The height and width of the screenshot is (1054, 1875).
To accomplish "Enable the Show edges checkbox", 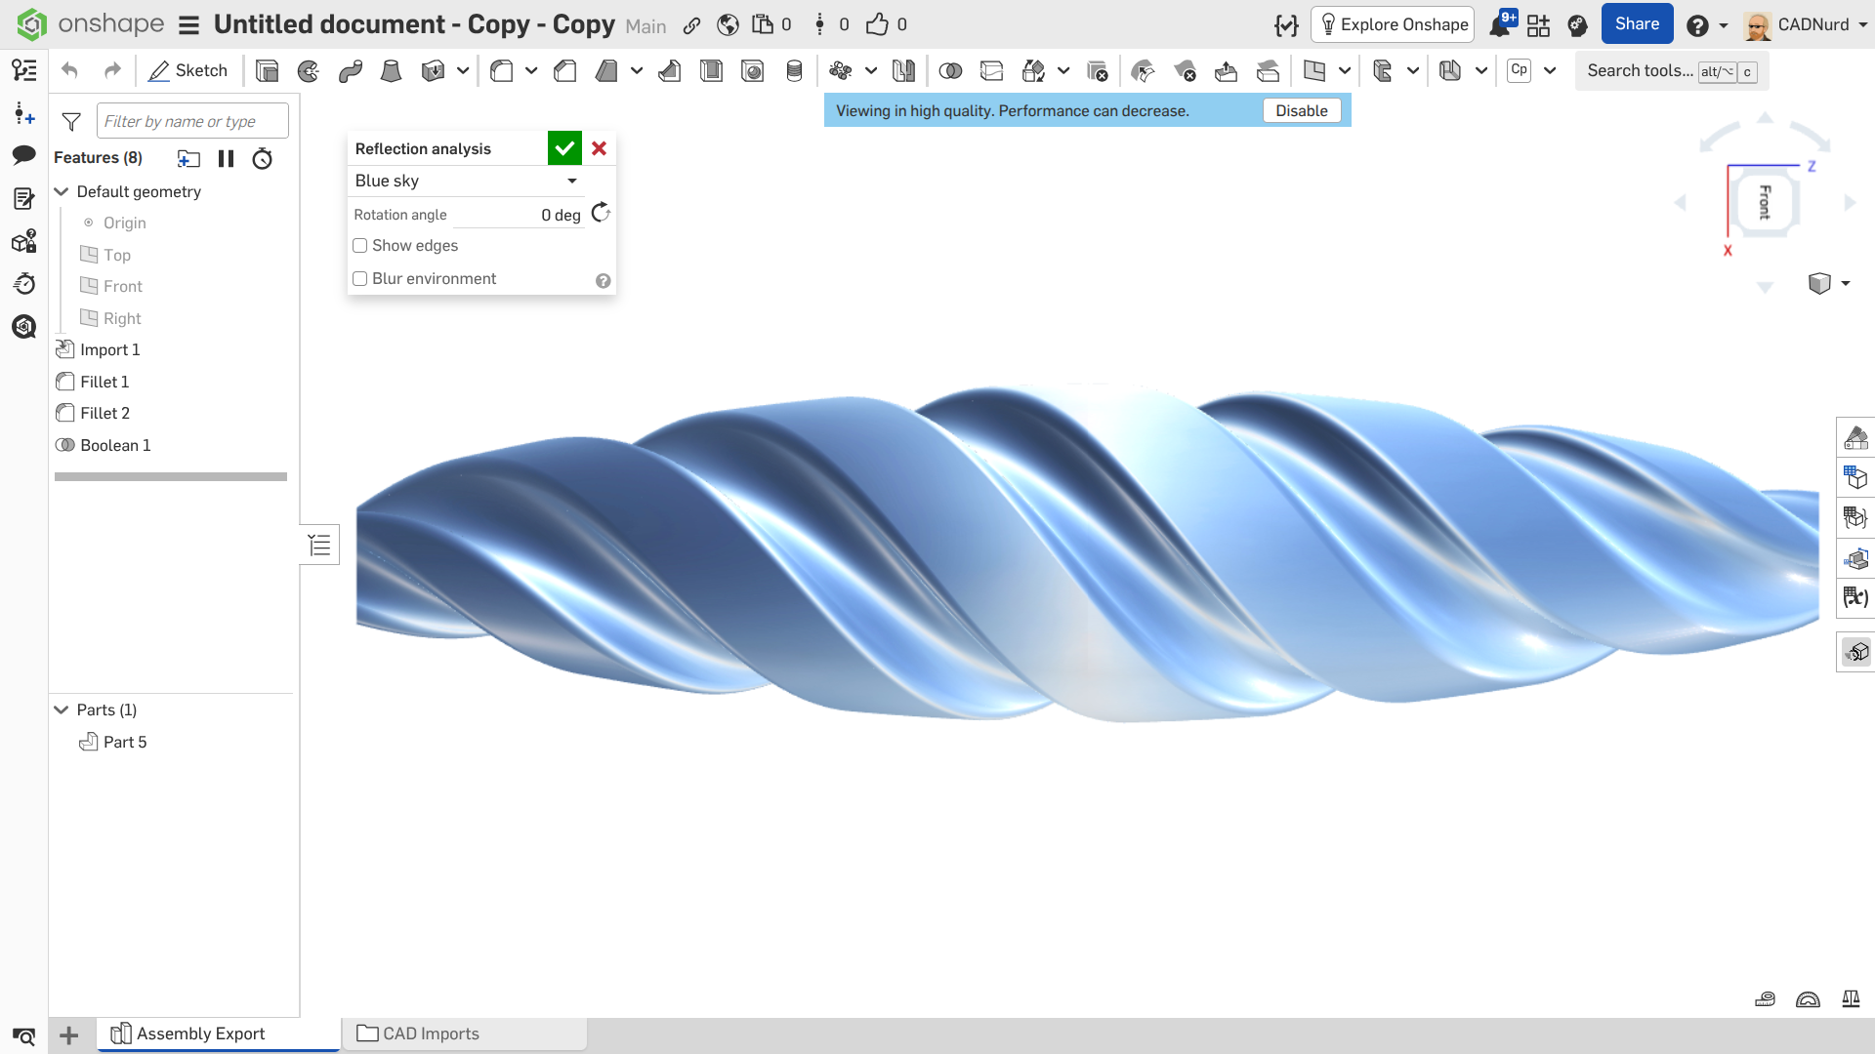I will click(x=360, y=246).
